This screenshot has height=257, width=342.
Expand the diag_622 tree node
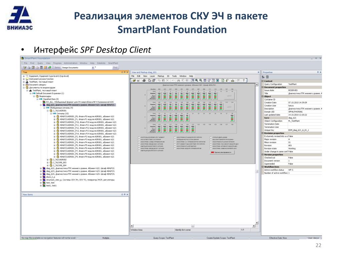(x=41, y=168)
